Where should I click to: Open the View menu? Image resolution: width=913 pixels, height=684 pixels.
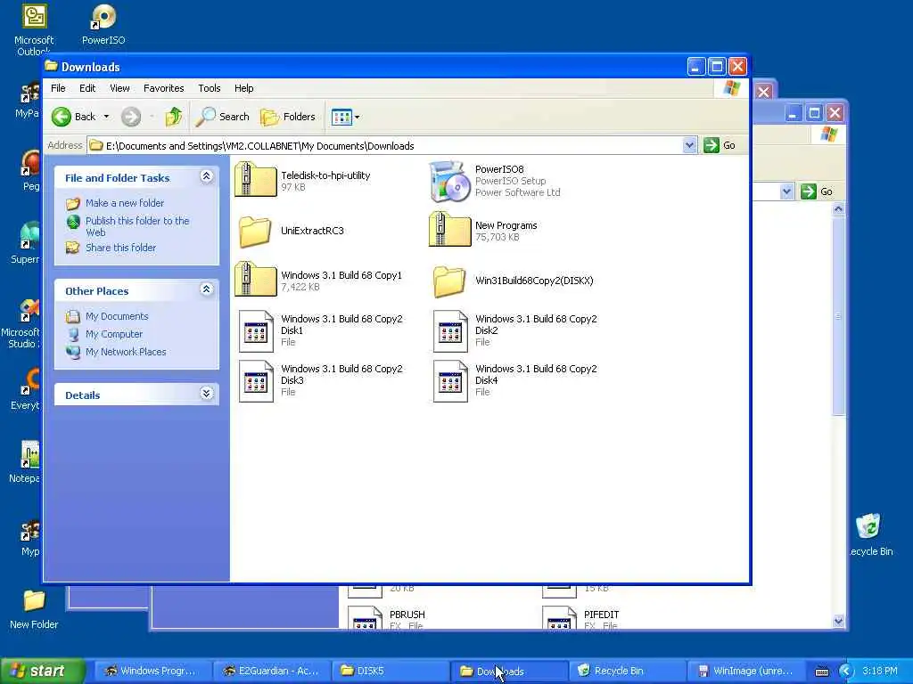point(119,88)
